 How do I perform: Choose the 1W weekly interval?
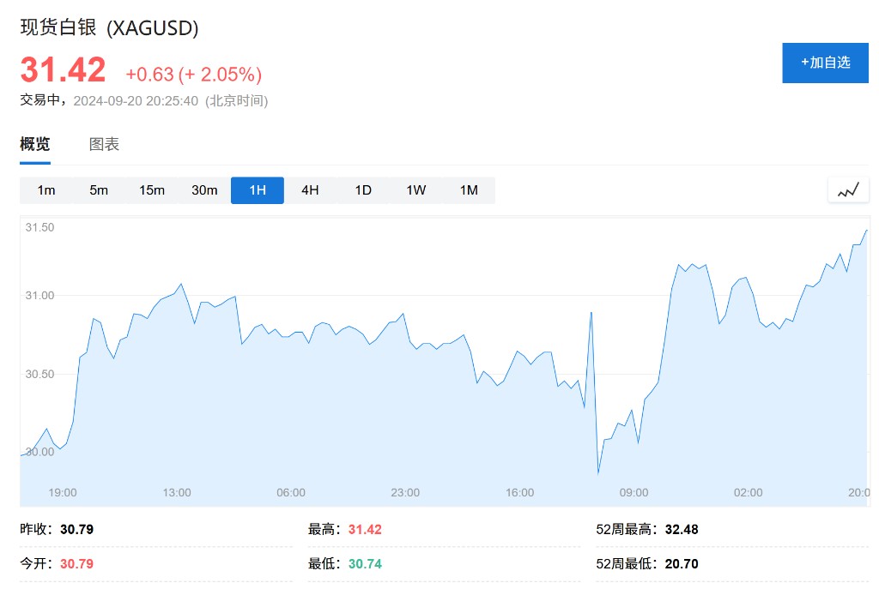[x=415, y=190]
